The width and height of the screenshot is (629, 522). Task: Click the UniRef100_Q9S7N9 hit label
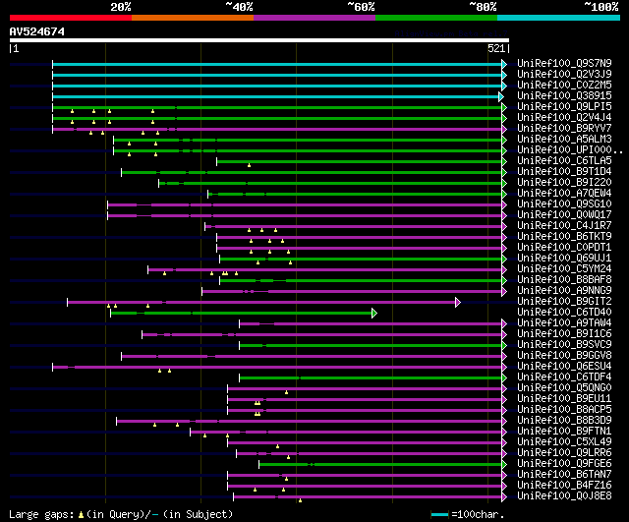point(564,63)
